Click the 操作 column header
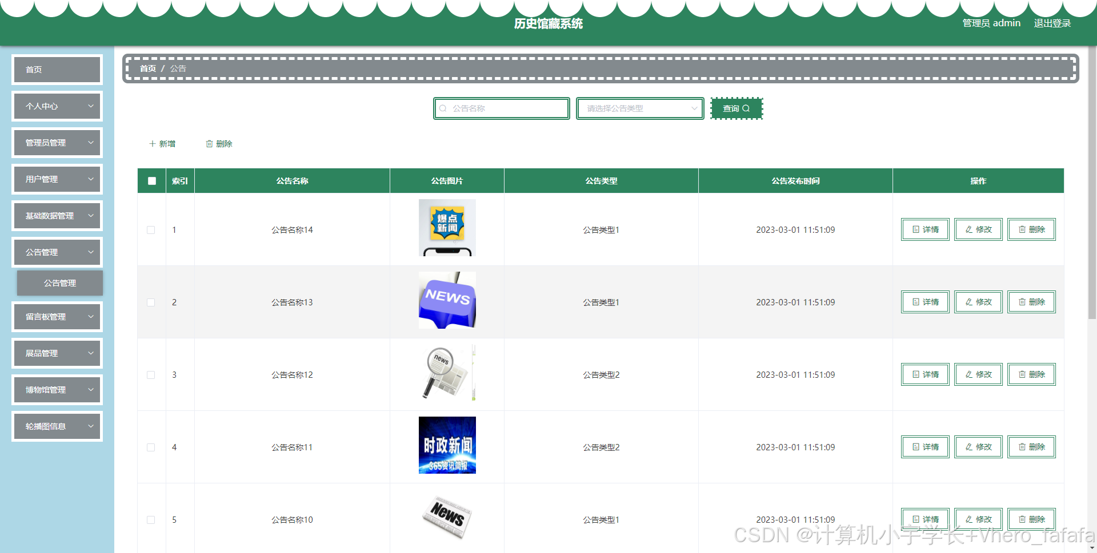 click(x=978, y=181)
